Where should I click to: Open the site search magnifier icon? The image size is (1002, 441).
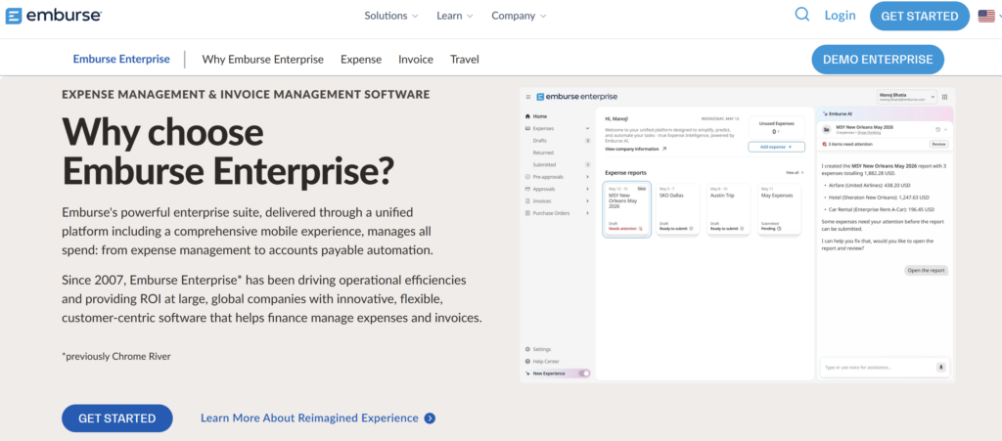click(802, 15)
